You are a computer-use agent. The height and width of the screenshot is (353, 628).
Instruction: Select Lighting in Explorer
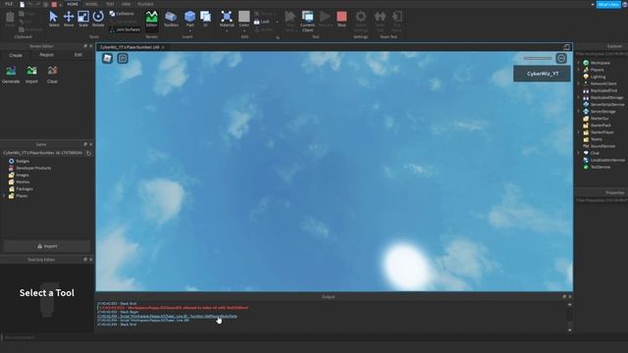(598, 76)
